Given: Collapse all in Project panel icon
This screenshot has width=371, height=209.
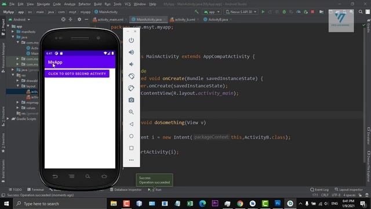Looking at the screenshot, I should click(x=71, y=19).
